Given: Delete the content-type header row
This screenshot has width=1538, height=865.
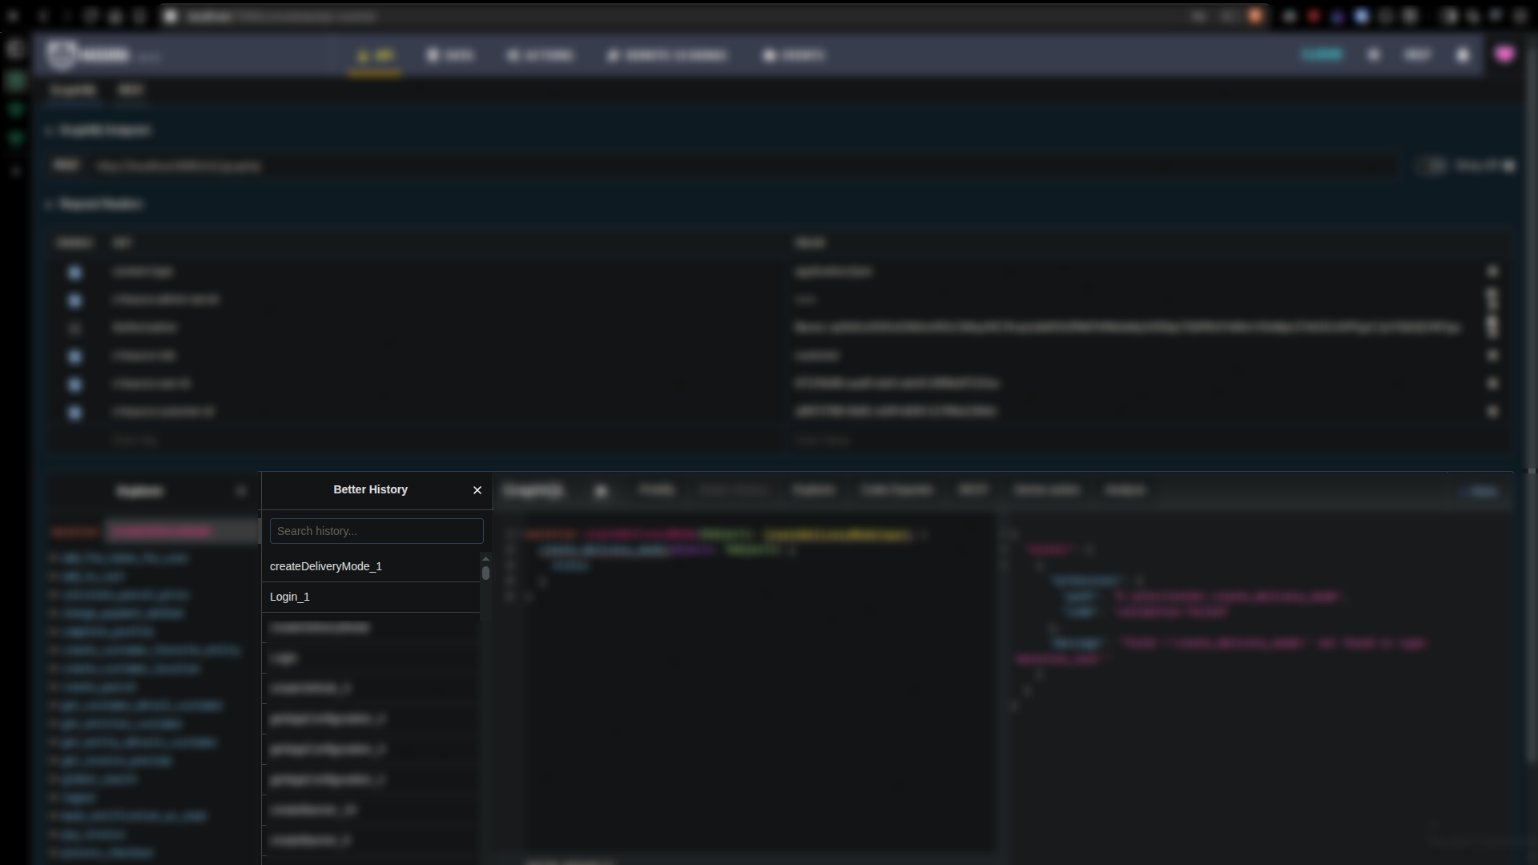Looking at the screenshot, I should pos(1492,272).
